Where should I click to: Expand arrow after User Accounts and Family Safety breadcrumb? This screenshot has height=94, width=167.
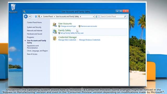tap(81, 16)
